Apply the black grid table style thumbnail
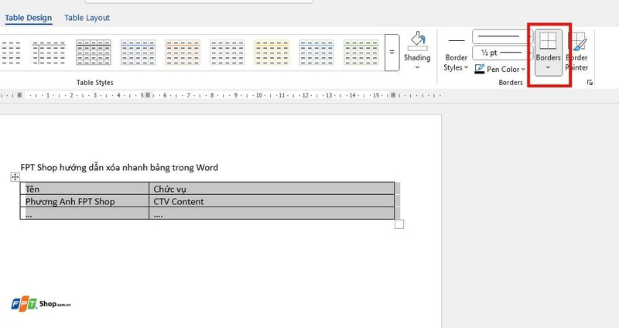The image size is (619, 328). coord(93,52)
